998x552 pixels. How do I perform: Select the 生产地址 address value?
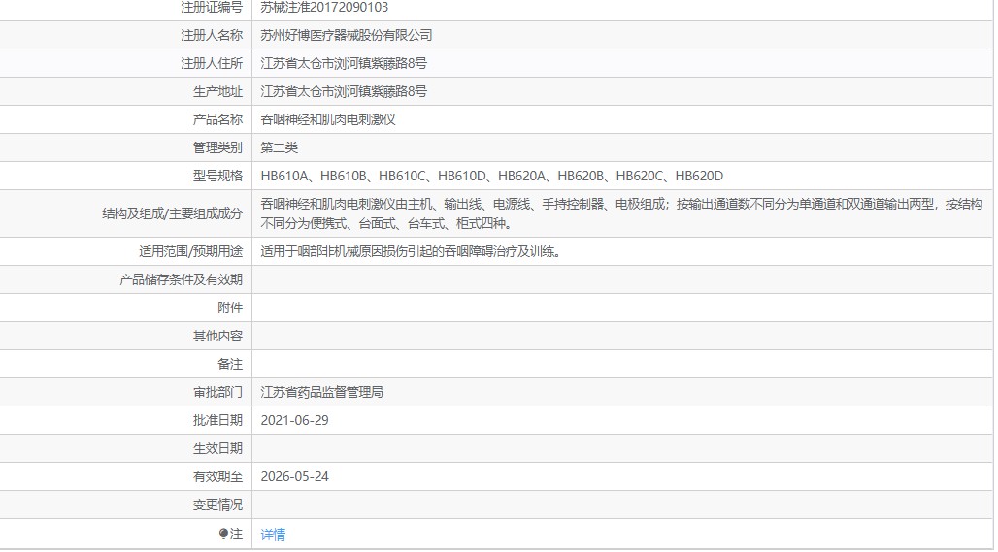click(x=344, y=91)
